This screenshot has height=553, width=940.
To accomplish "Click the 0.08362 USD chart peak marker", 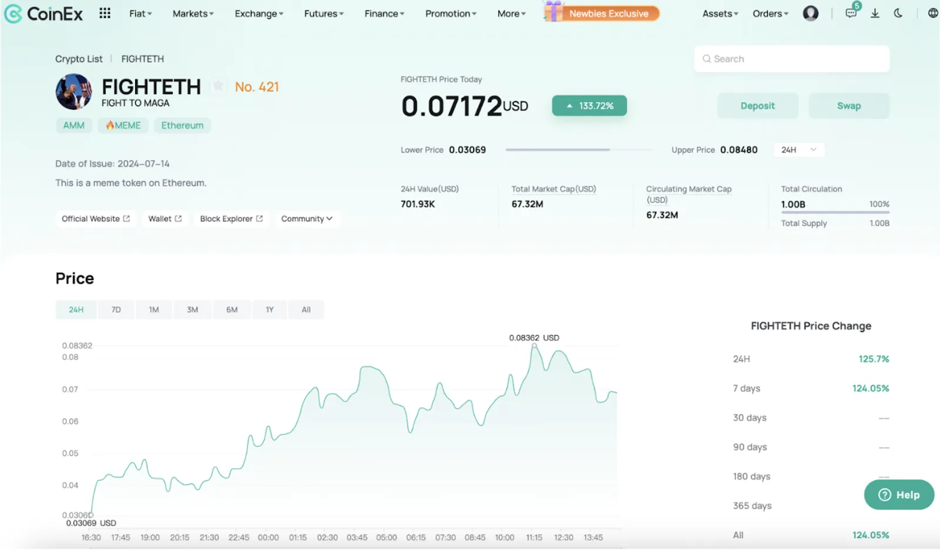I will pos(534,345).
